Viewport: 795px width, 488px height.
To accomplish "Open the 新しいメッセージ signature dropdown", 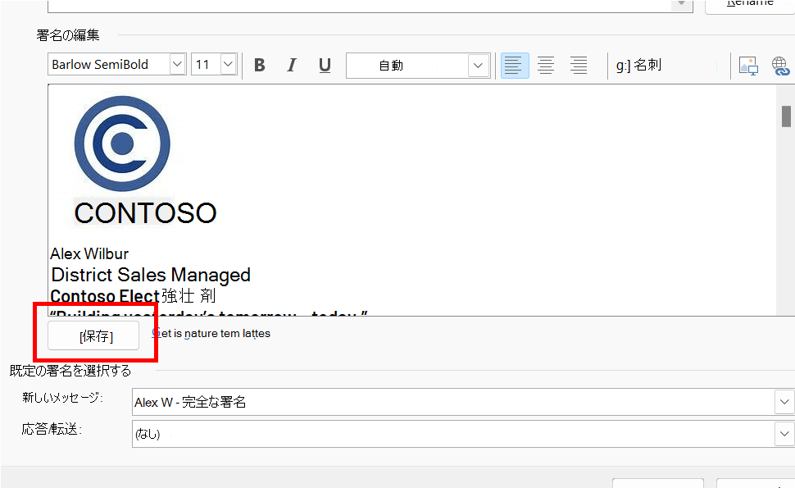I will tap(784, 402).
